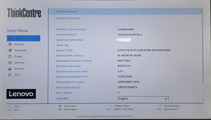Click the Language dropdown arrow
The image size is (211, 120).
tap(166, 99)
